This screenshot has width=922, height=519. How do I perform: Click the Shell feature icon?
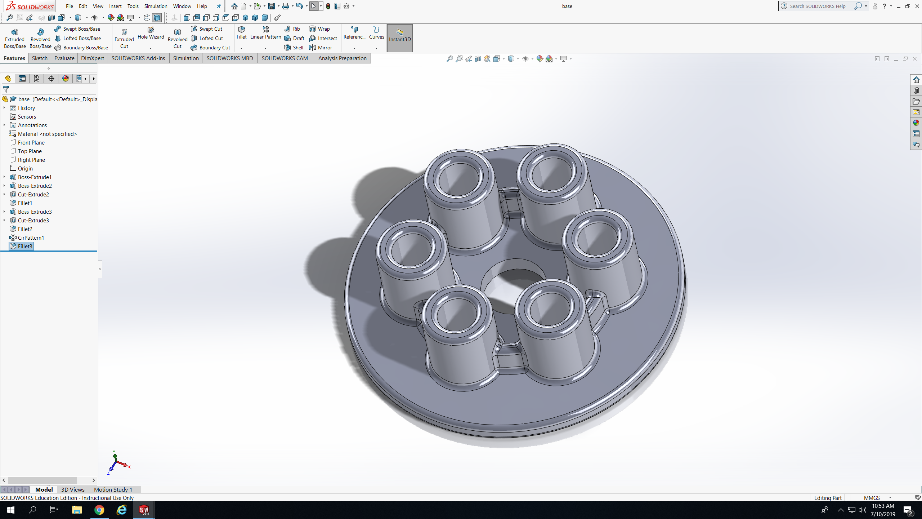[287, 48]
